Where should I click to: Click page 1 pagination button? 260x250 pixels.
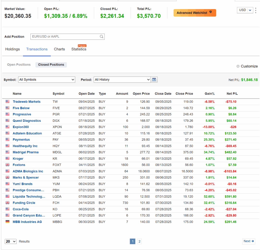[x=133, y=241]
